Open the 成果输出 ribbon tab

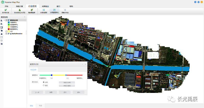45,6
